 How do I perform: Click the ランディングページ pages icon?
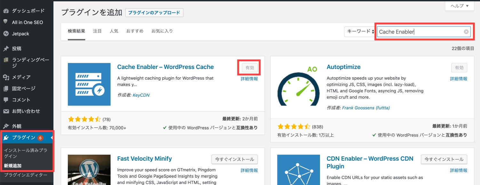pos(6,60)
